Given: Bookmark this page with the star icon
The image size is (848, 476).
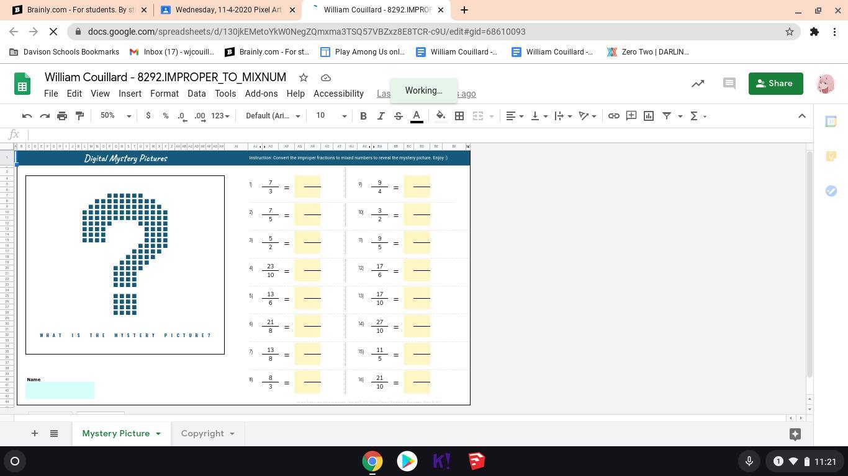Looking at the screenshot, I should click(790, 32).
